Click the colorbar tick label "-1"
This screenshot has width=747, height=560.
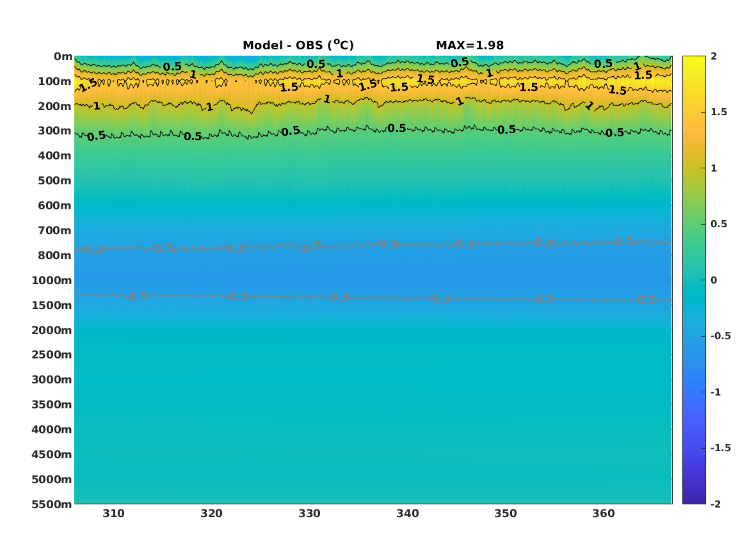click(x=716, y=392)
